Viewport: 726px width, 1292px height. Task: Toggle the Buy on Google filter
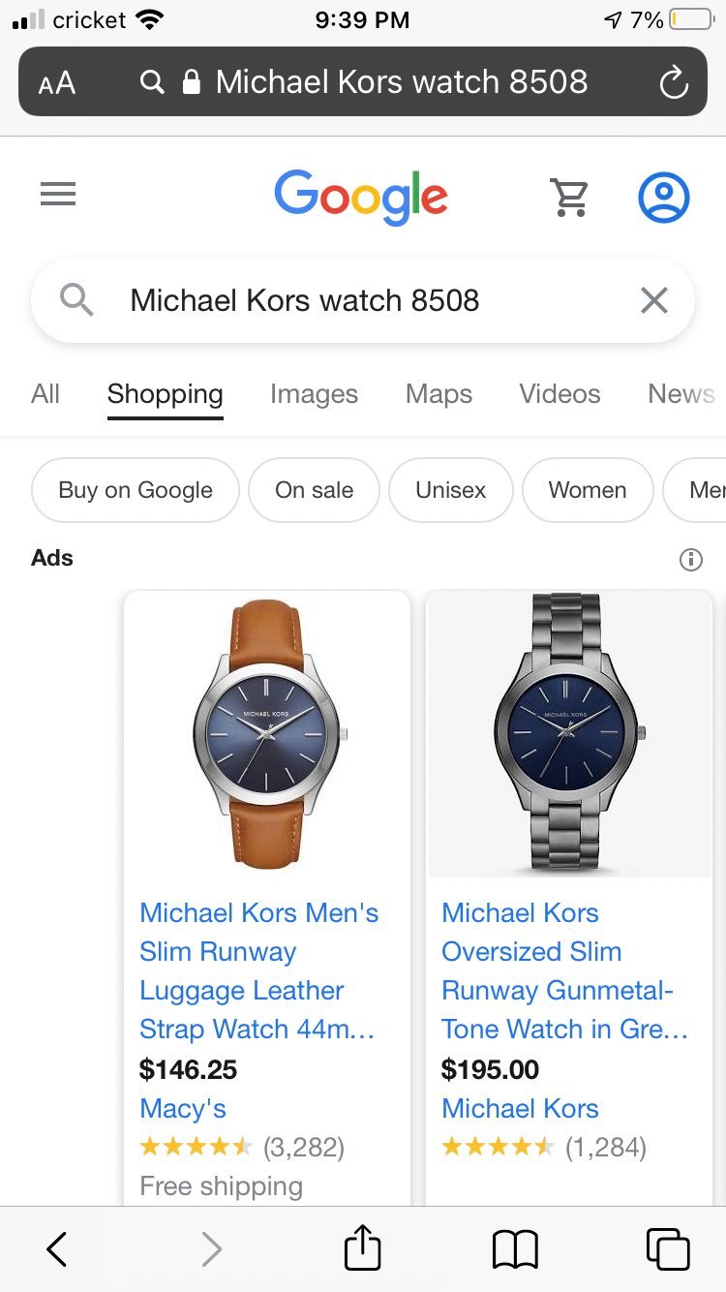[x=136, y=490]
